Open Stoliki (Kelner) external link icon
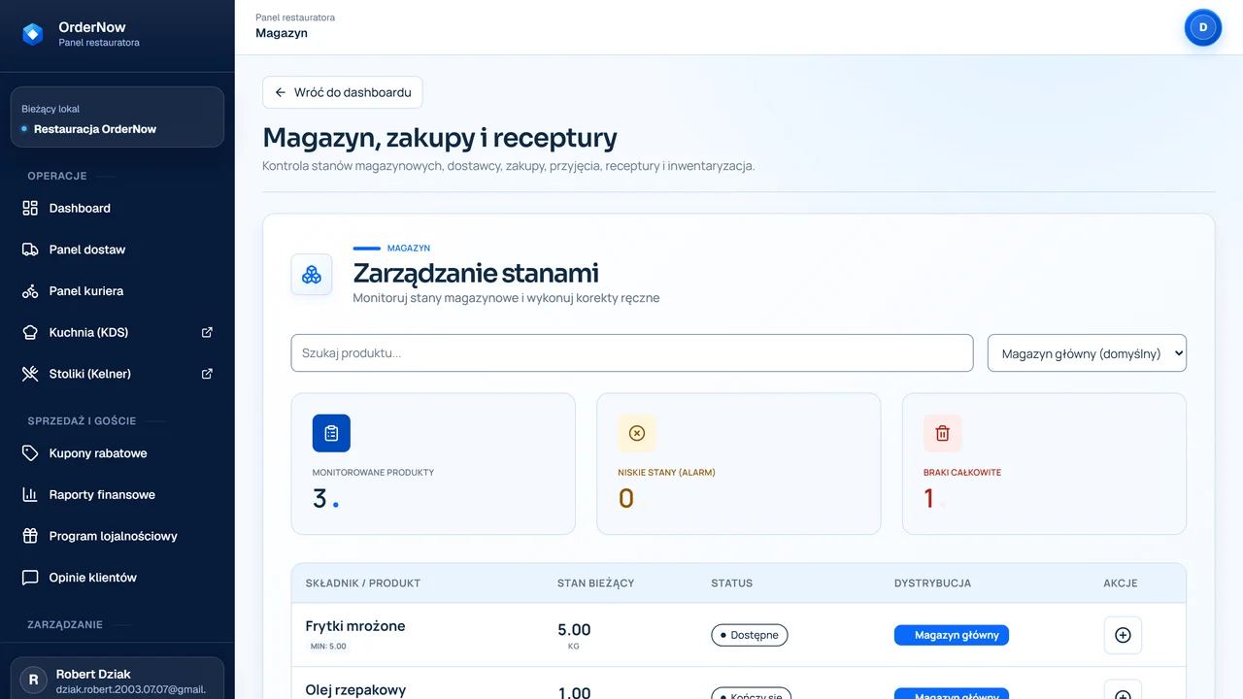The height and width of the screenshot is (699, 1243). tap(207, 374)
